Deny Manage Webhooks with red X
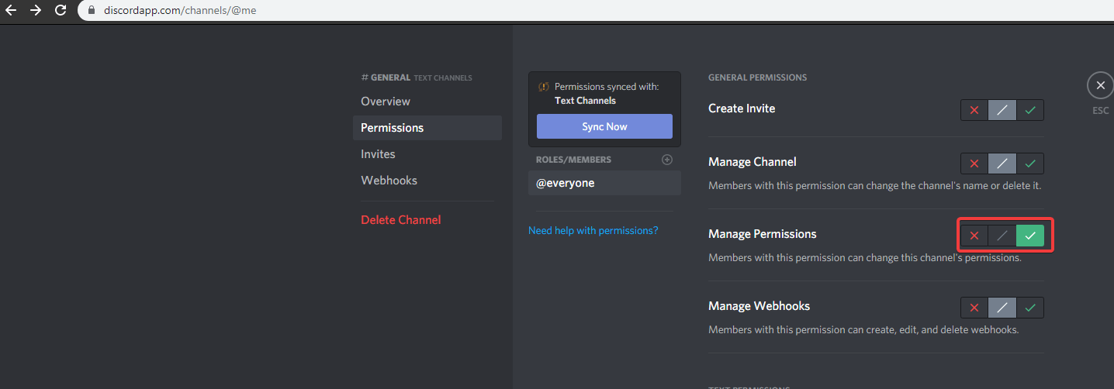This screenshot has height=389, width=1114. [974, 308]
